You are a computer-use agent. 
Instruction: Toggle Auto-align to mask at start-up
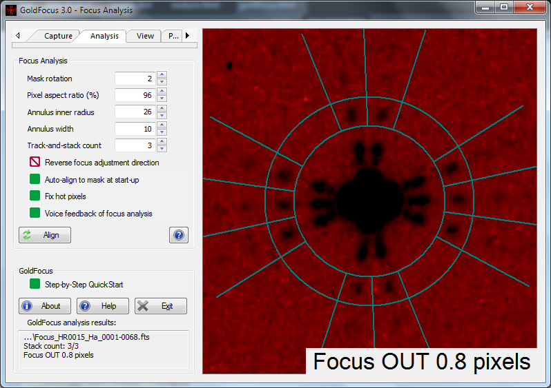pyautogui.click(x=35, y=179)
